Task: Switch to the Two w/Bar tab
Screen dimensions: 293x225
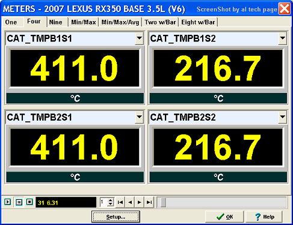Action: point(160,22)
